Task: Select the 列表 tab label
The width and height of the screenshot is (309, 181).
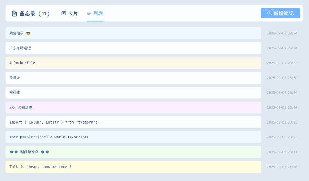Action: (x=98, y=13)
